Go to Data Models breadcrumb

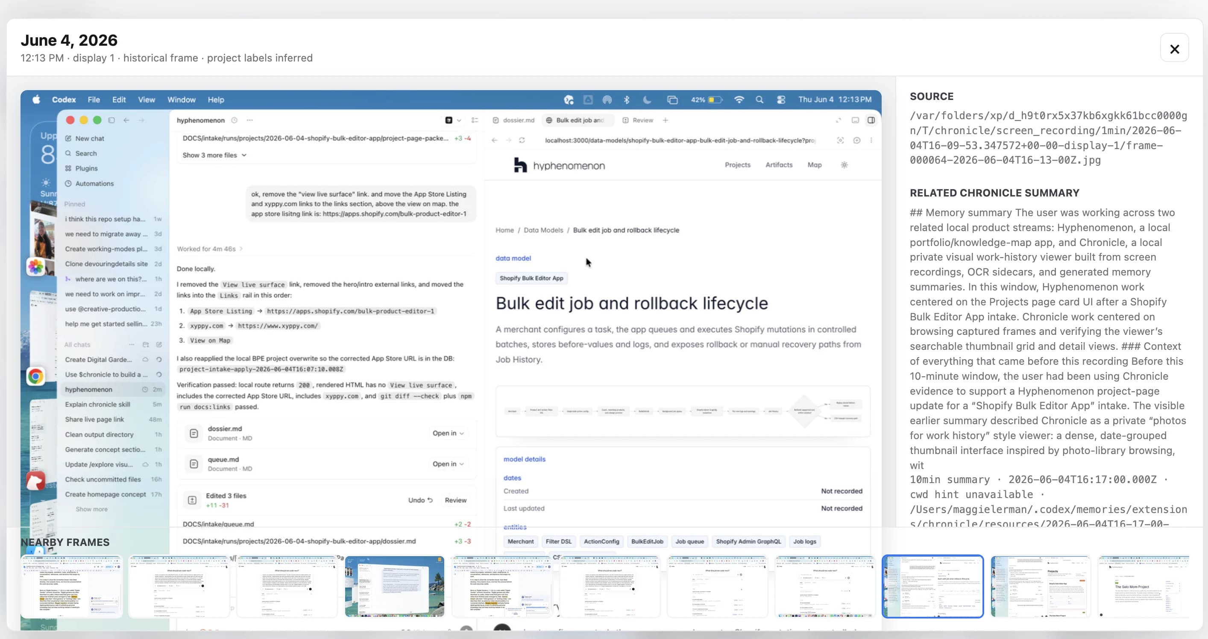(543, 230)
